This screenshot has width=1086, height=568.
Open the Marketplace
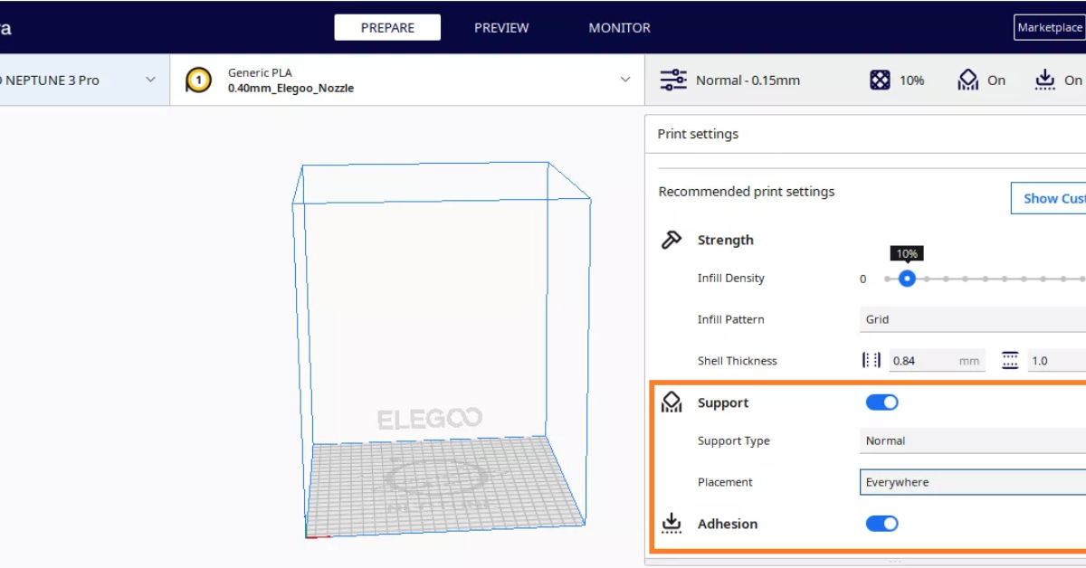point(1050,27)
